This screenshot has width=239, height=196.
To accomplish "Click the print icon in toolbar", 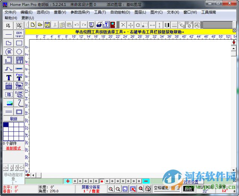I will [x=99, y=25].
